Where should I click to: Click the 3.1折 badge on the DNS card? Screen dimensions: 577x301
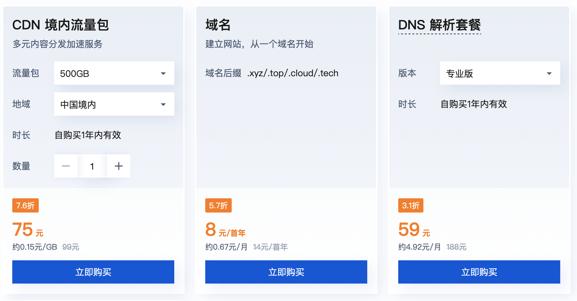point(410,205)
